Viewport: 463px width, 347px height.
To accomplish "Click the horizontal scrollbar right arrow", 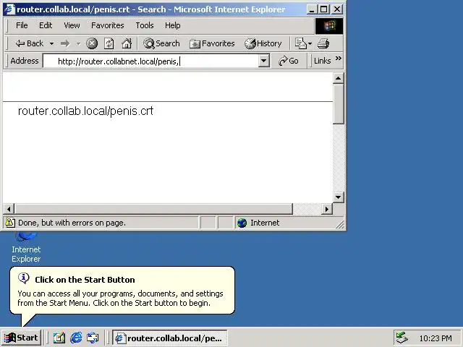I will click(327, 209).
